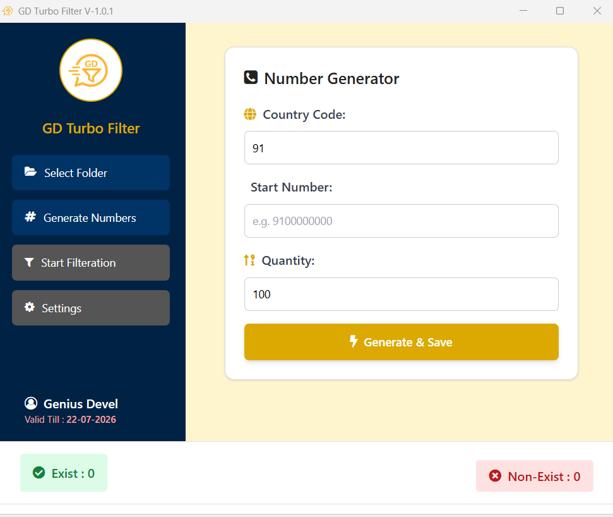Click the app icon in the title bar
Screen dimensions: 613x517
pos(8,11)
